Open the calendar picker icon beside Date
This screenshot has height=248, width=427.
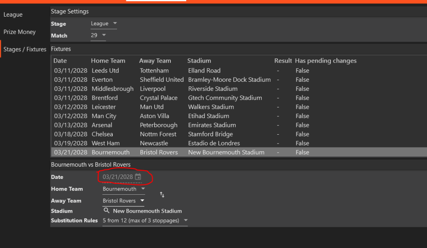coord(138,177)
